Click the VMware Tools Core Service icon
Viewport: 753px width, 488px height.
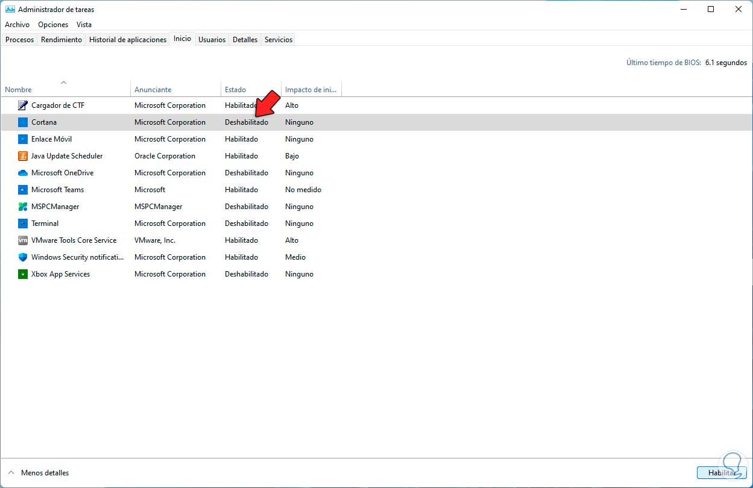click(x=23, y=240)
